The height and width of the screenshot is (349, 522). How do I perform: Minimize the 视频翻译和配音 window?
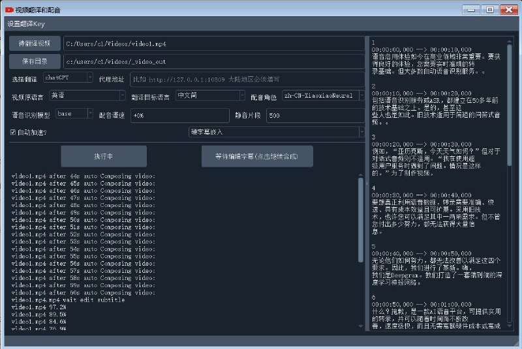click(x=471, y=10)
